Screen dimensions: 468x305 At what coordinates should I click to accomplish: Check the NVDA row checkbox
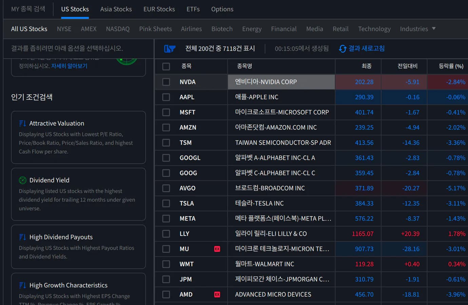[166, 82]
